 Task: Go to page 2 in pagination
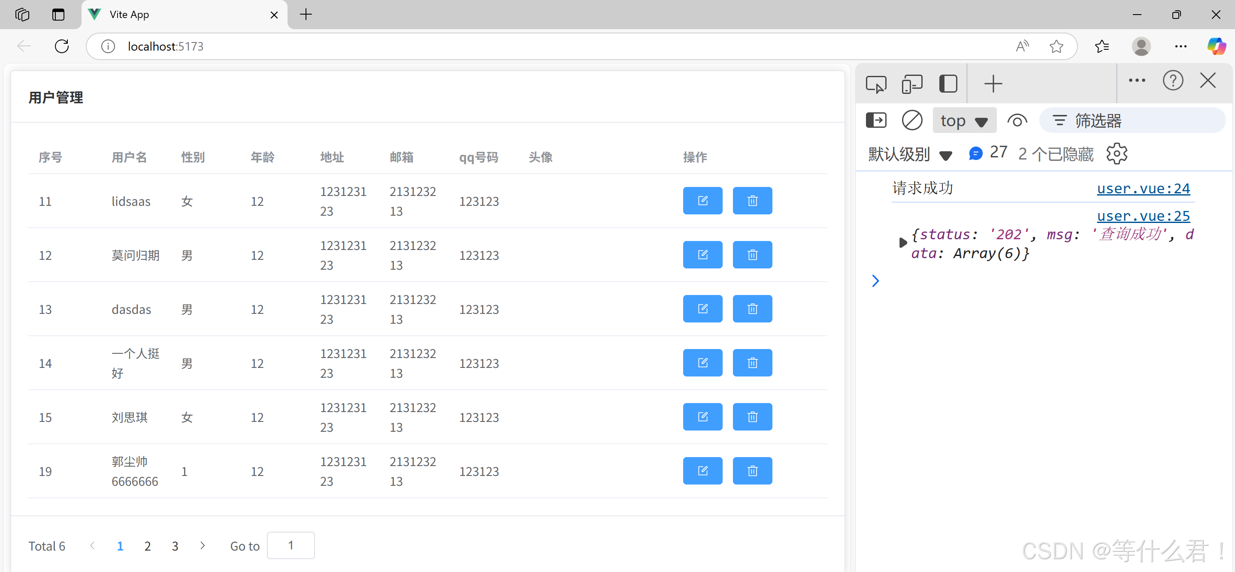tap(148, 546)
